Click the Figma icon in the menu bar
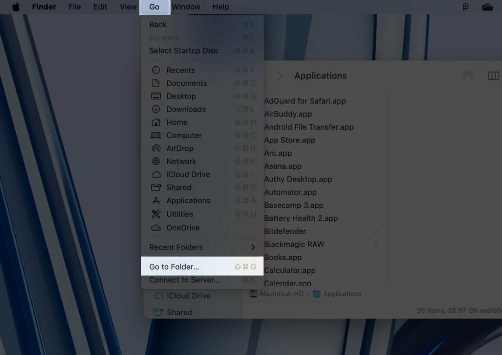Screen dimensions: 502x355 point(465,7)
